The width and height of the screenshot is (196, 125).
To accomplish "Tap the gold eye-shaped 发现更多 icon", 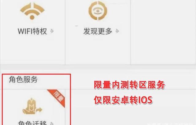I will [98, 11].
